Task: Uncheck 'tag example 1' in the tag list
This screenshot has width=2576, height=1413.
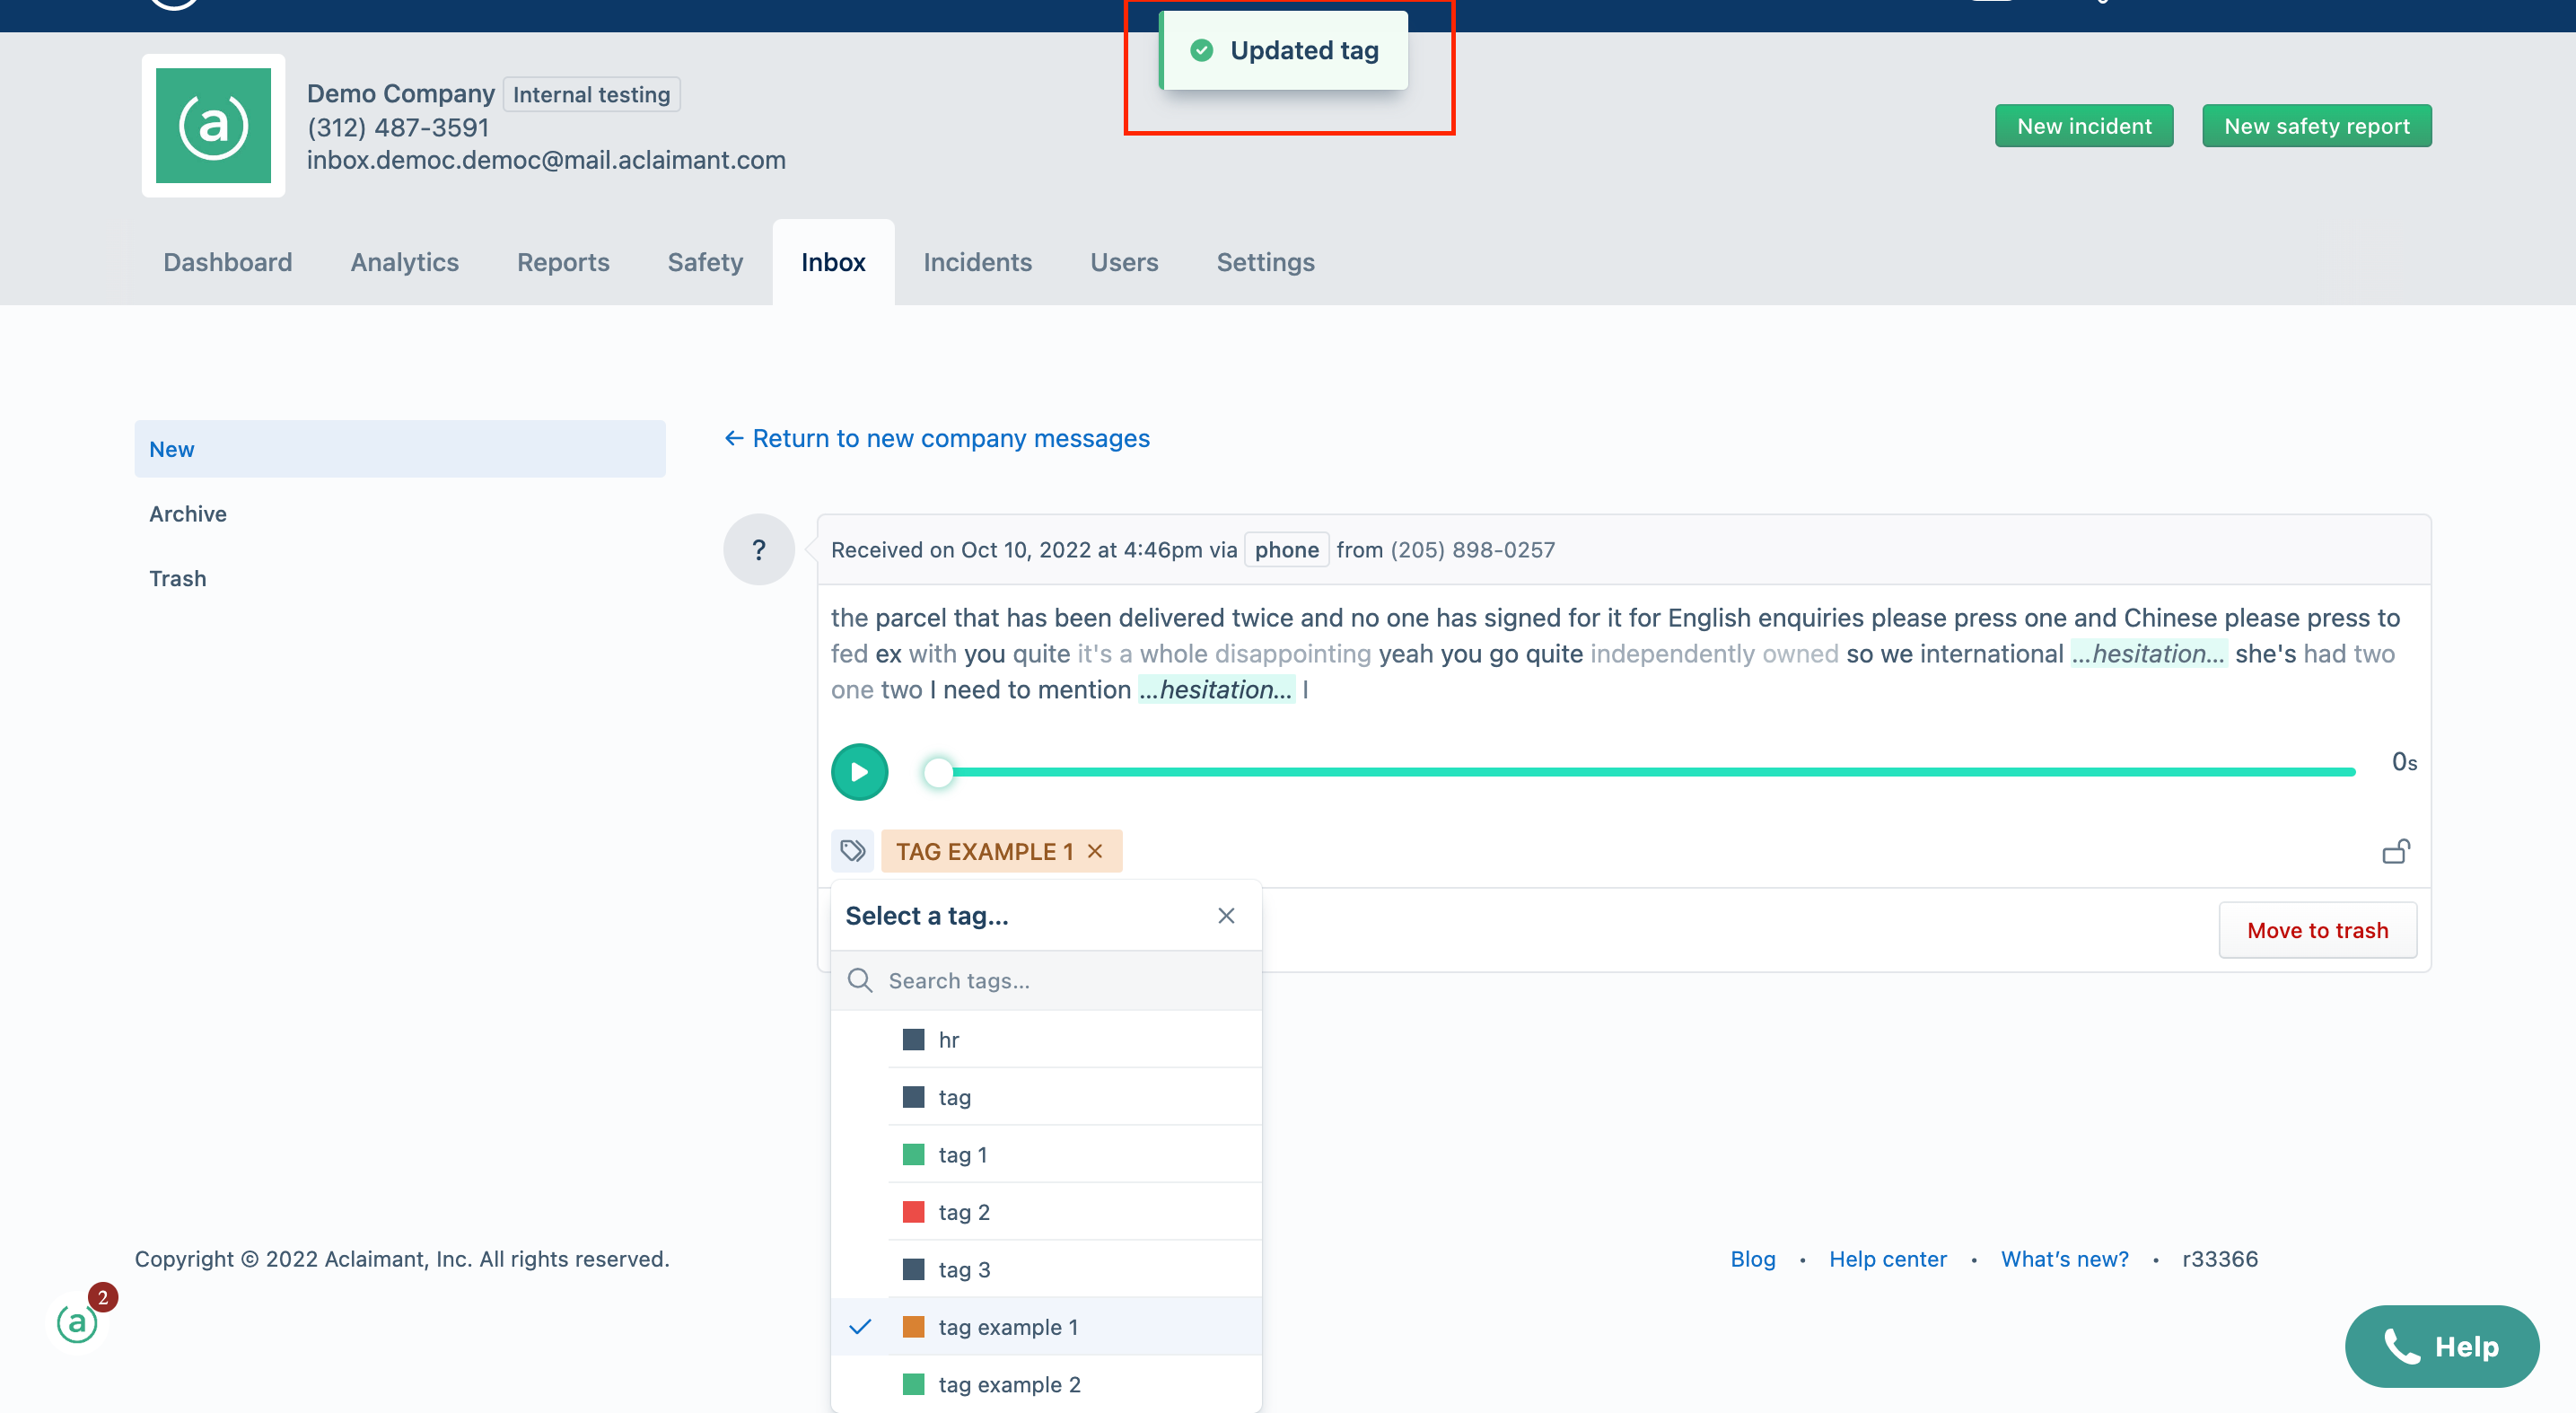Action: click(x=1008, y=1327)
